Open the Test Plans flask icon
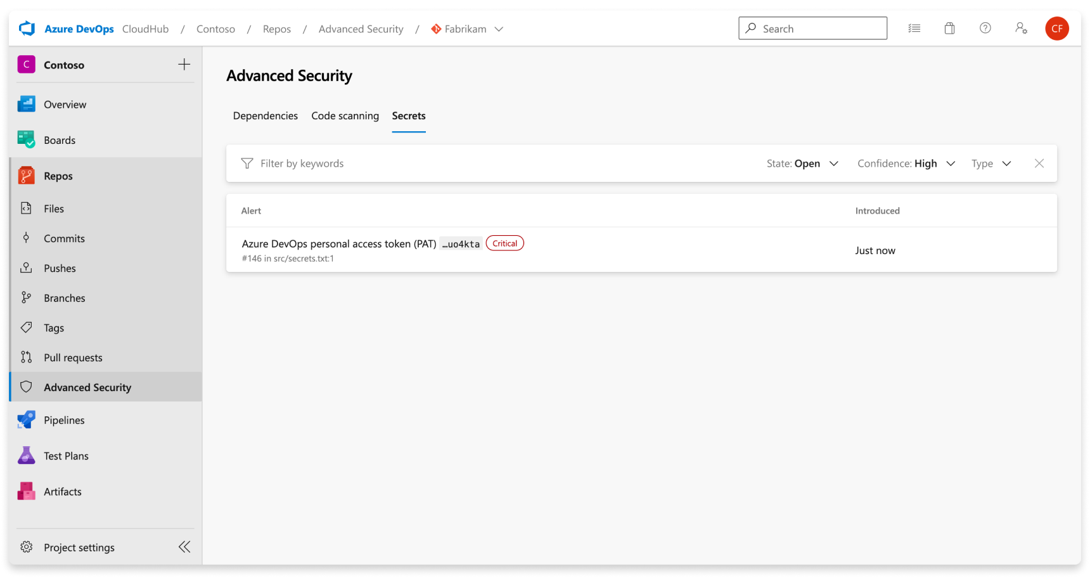 coord(27,455)
